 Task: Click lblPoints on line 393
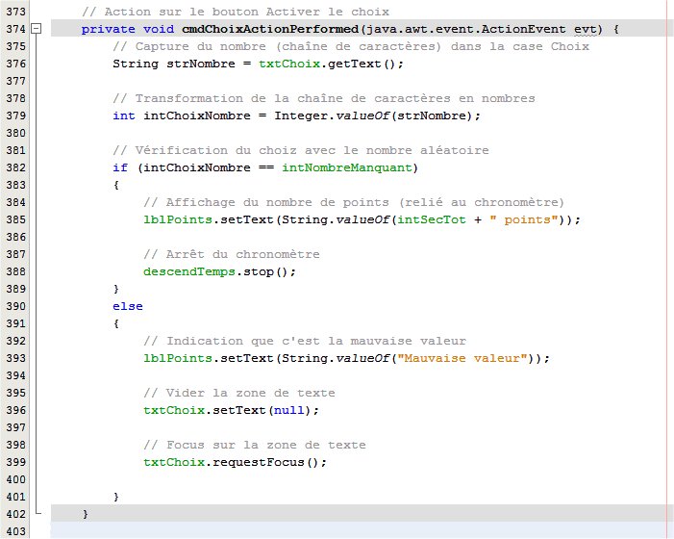coord(178,358)
